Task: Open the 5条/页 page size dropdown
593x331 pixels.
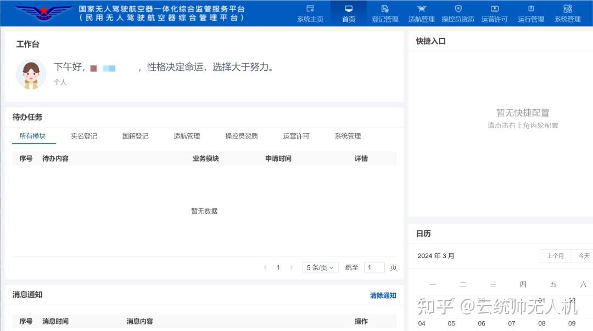Action: pos(320,267)
